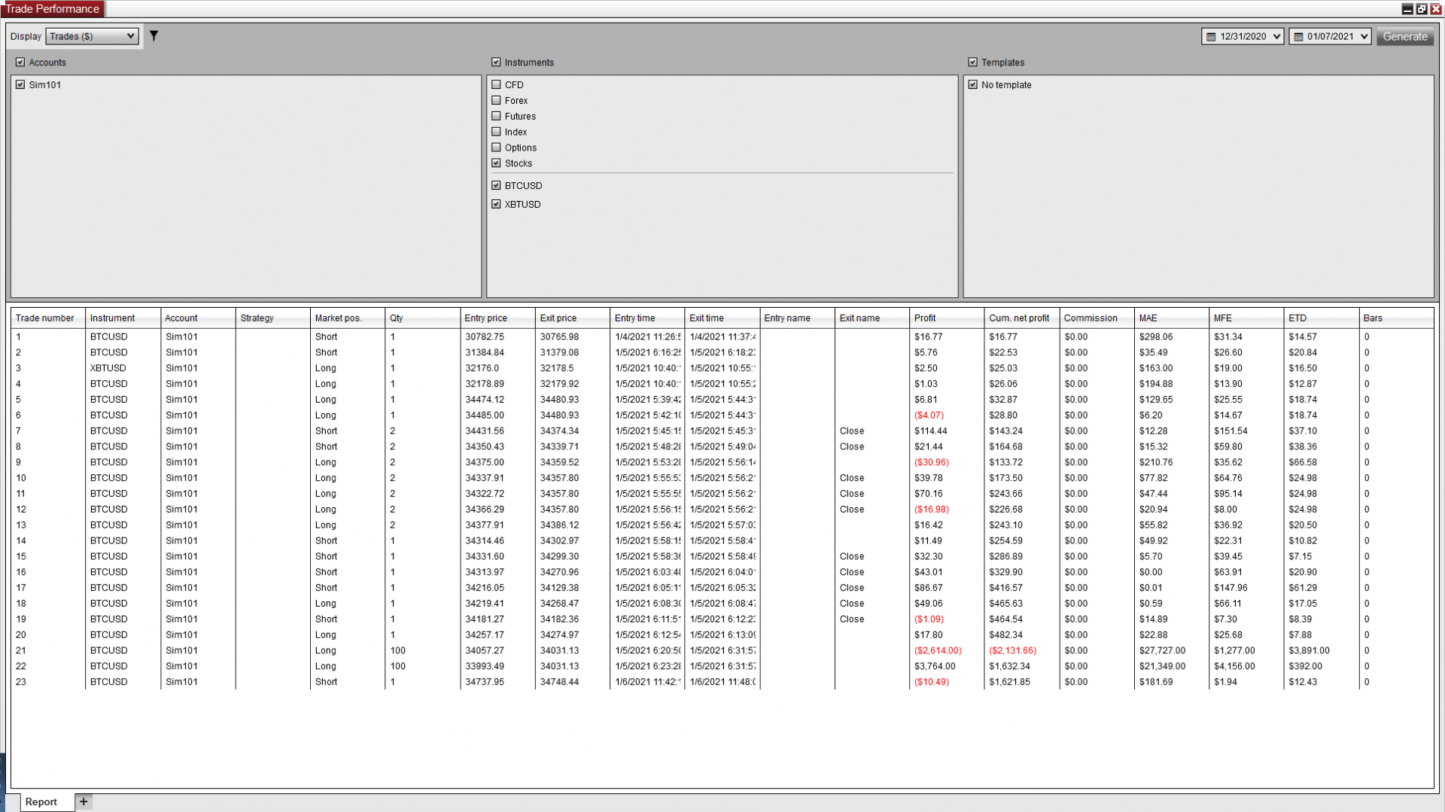Click calendar icon in start date 12/31/2020

click(x=1211, y=37)
